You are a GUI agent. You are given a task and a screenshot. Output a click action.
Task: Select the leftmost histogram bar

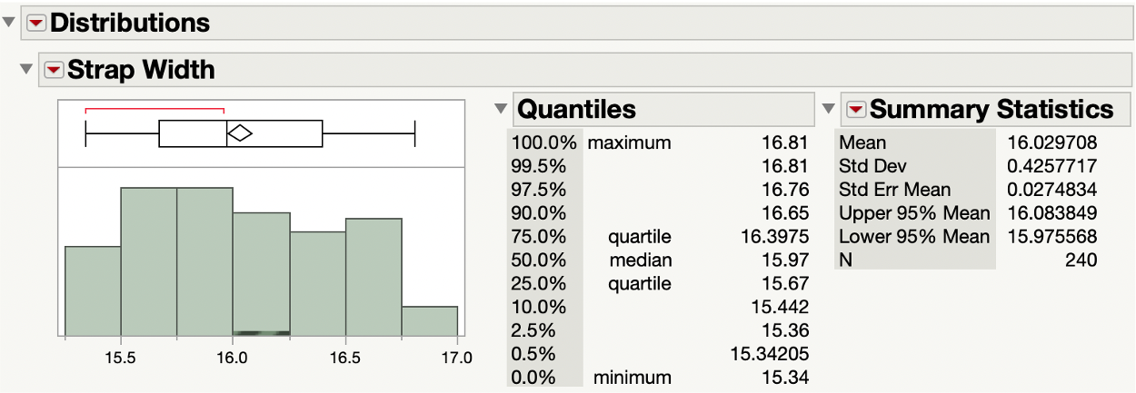coord(93,290)
